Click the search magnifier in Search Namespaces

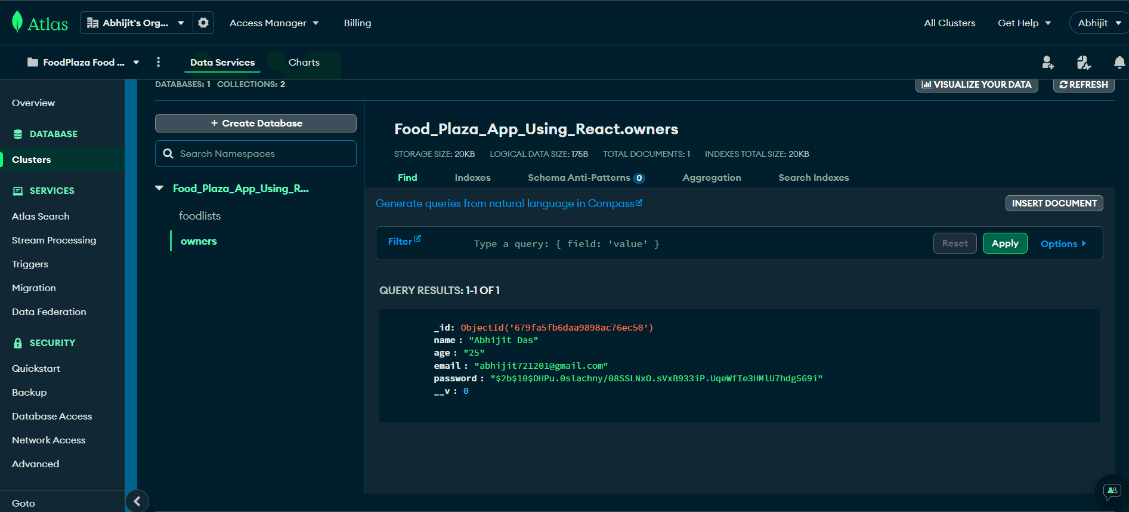click(168, 153)
